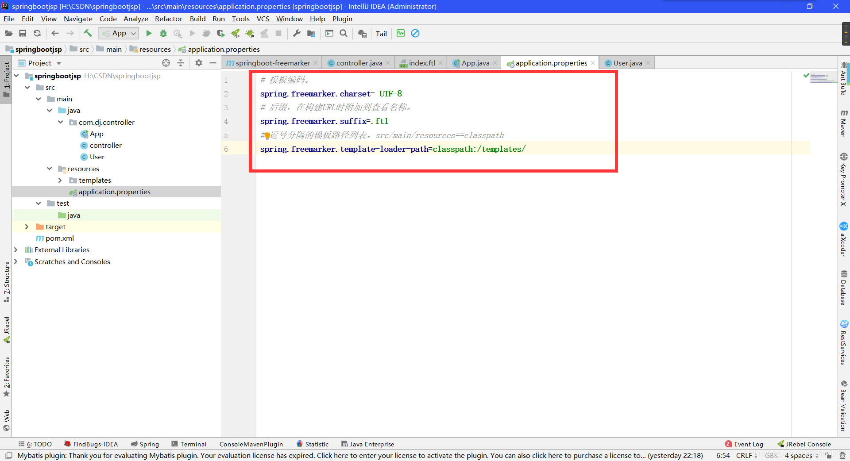
Task: Open Search Everywhere magnifier icon
Action: (344, 34)
